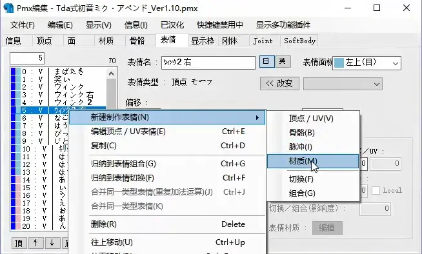
Task: Click the morph index field showing 5
Action: tap(27, 58)
